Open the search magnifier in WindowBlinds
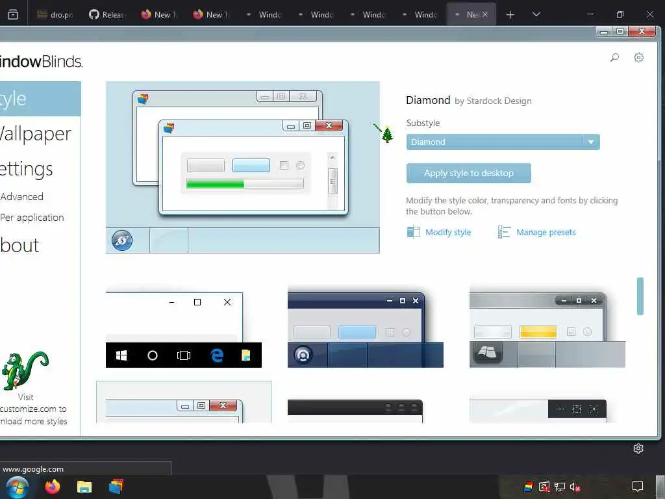The image size is (665, 499). point(614,57)
